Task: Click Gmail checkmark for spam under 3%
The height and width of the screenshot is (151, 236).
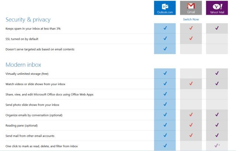Action: tap(191, 28)
